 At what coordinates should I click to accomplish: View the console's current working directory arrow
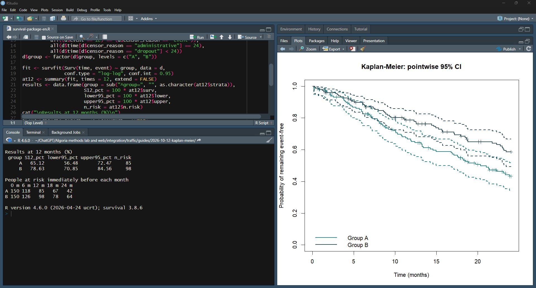199,140
